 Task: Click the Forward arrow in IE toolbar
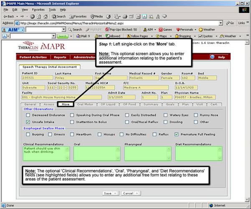pos(22,16)
